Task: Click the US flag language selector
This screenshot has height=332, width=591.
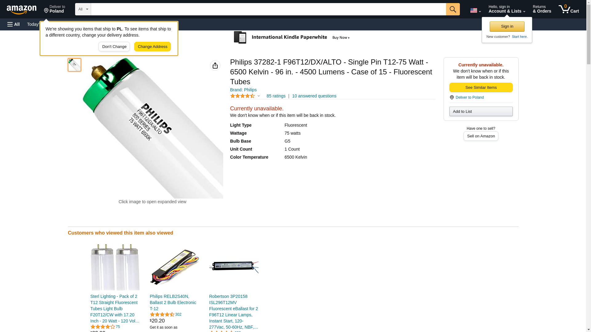Action: tap(475, 10)
